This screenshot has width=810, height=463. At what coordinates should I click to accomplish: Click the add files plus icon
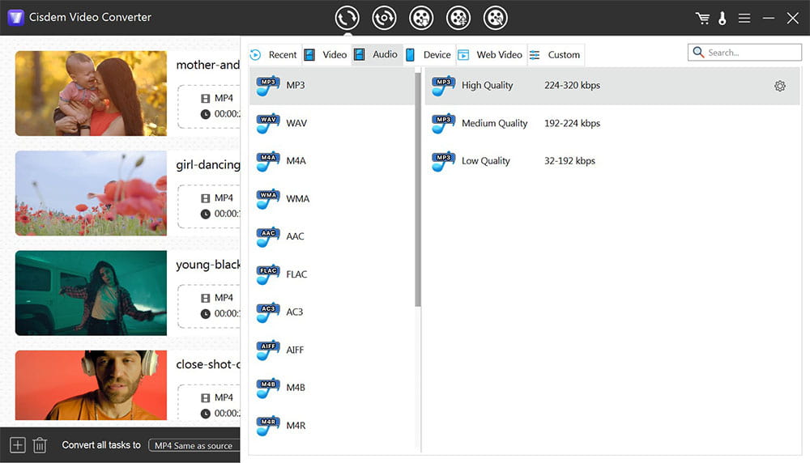click(x=18, y=445)
